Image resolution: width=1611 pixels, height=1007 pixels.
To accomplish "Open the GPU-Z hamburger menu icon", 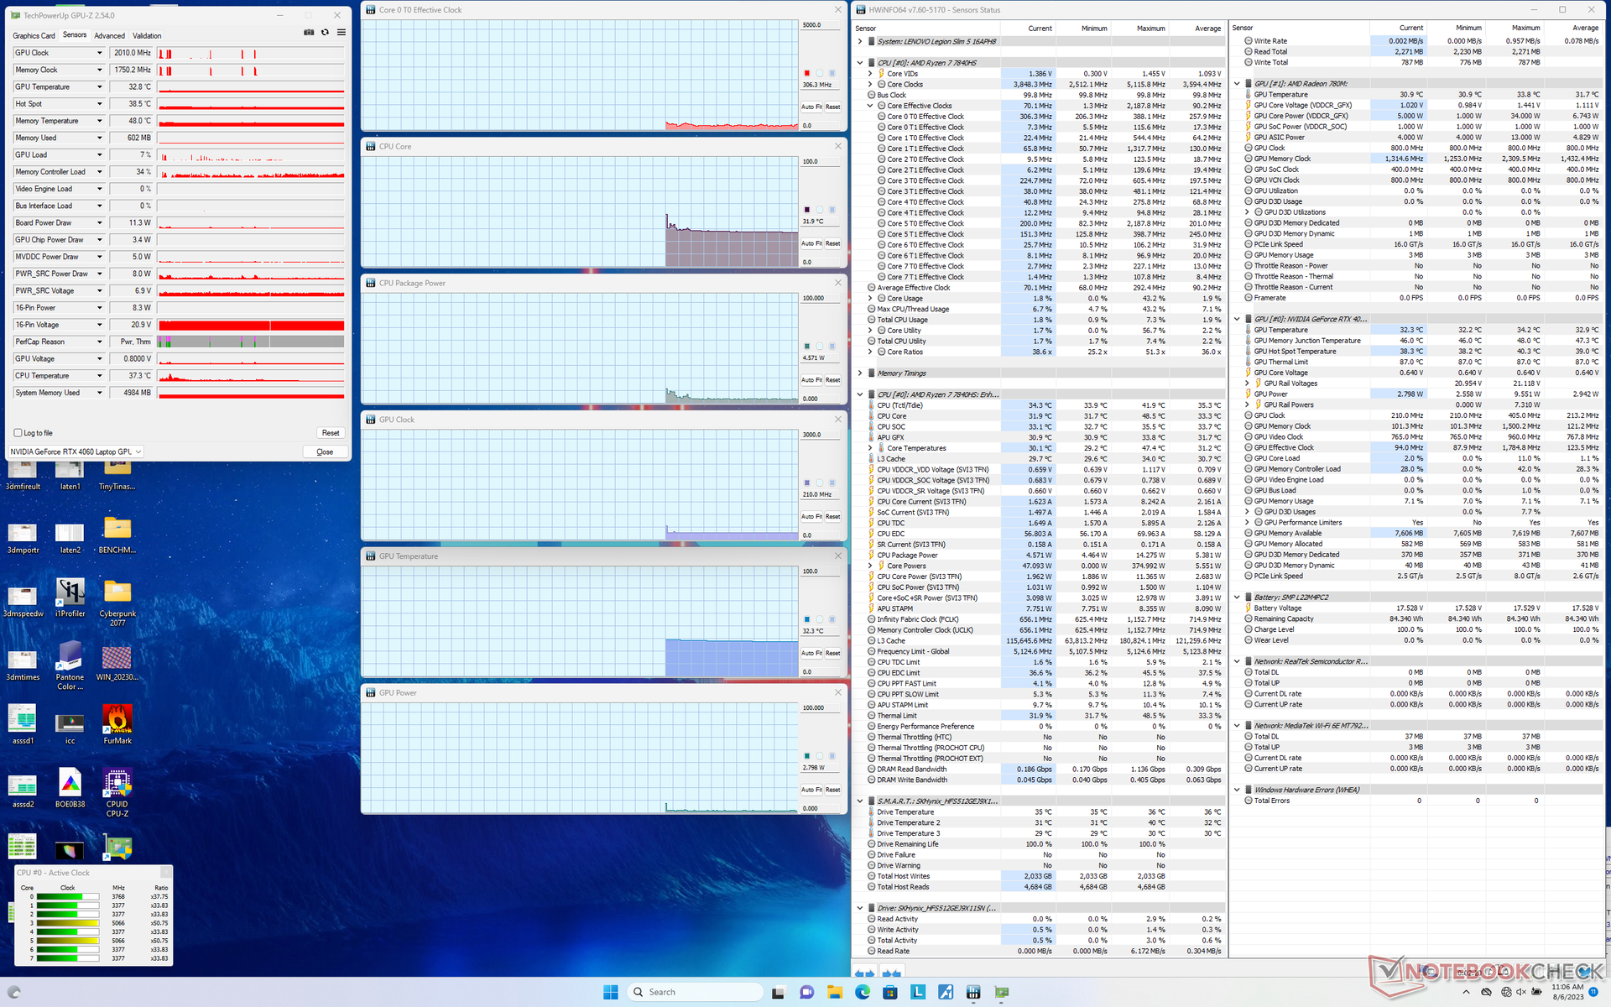I will pos(341,32).
